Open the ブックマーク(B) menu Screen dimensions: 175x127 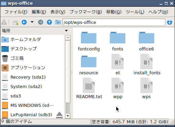coord(86,12)
